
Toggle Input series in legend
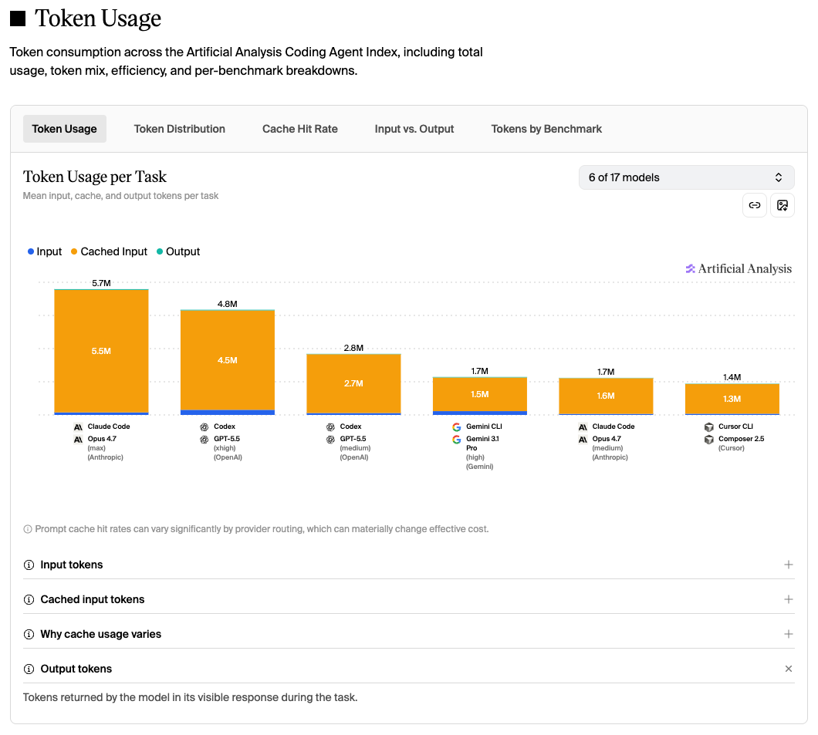click(x=45, y=251)
